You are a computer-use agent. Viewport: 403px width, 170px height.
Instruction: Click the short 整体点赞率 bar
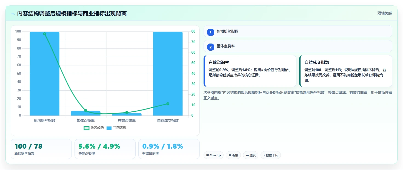85,113
